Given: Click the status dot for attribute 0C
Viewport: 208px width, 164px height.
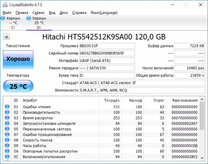Looking at the screenshot, I should 7,157.
